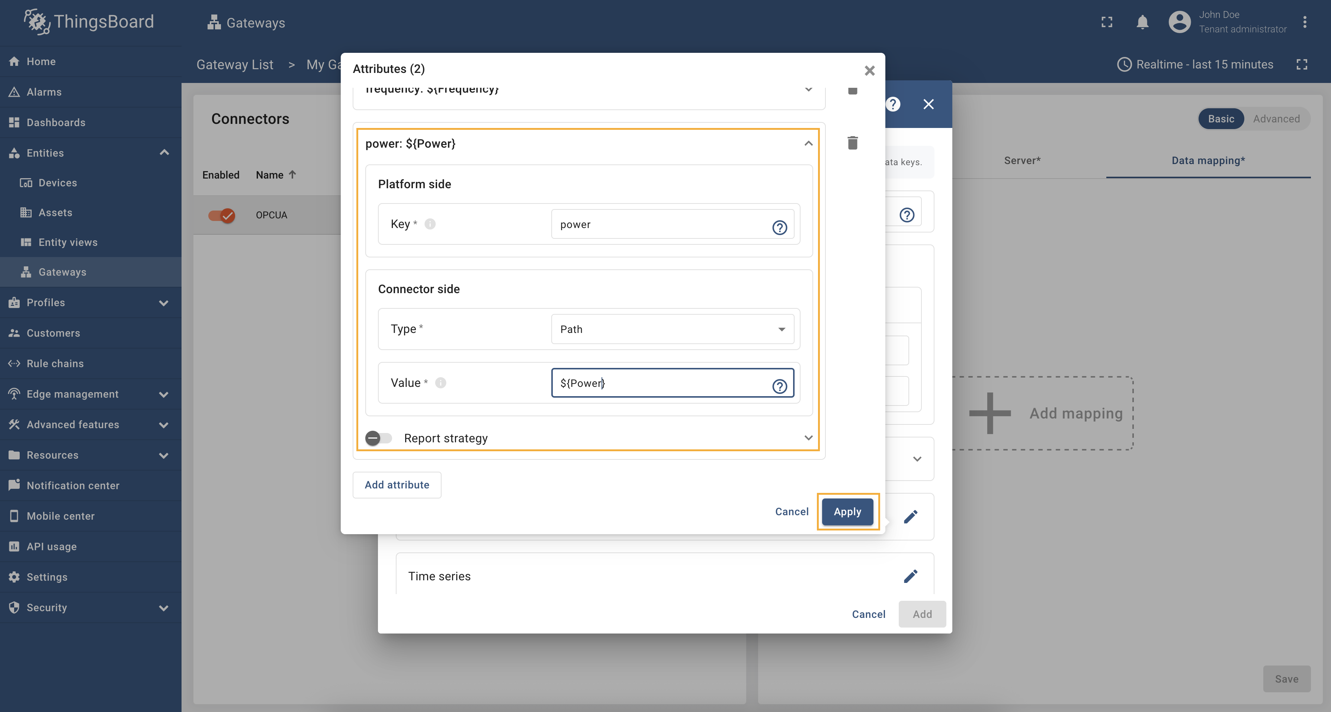Click help icon in Value ${Power} field
This screenshot has width=1331, height=712.
pyautogui.click(x=779, y=386)
